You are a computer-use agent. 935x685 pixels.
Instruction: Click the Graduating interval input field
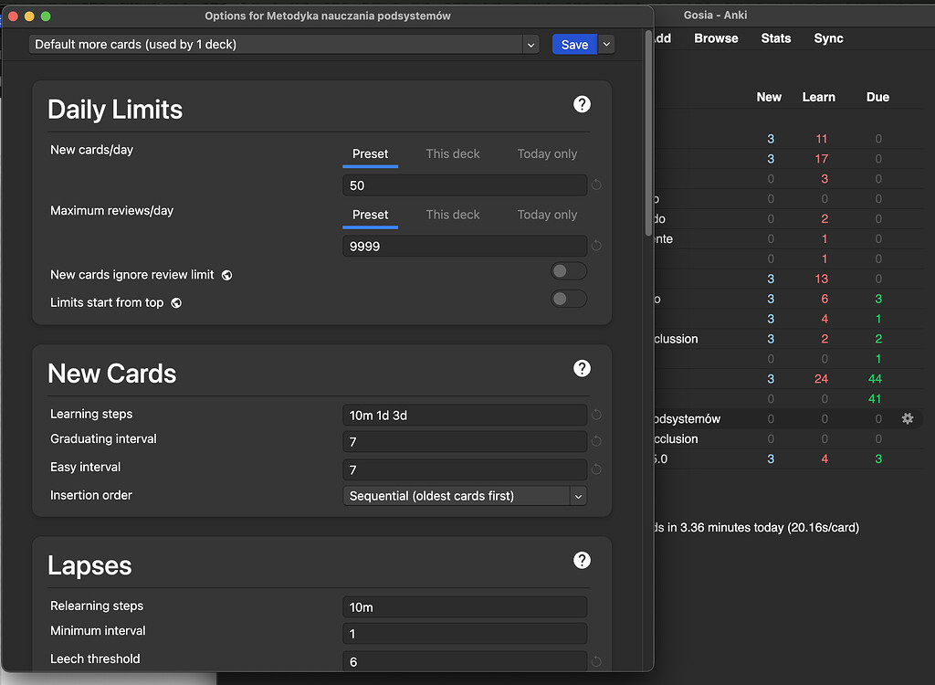tap(464, 442)
